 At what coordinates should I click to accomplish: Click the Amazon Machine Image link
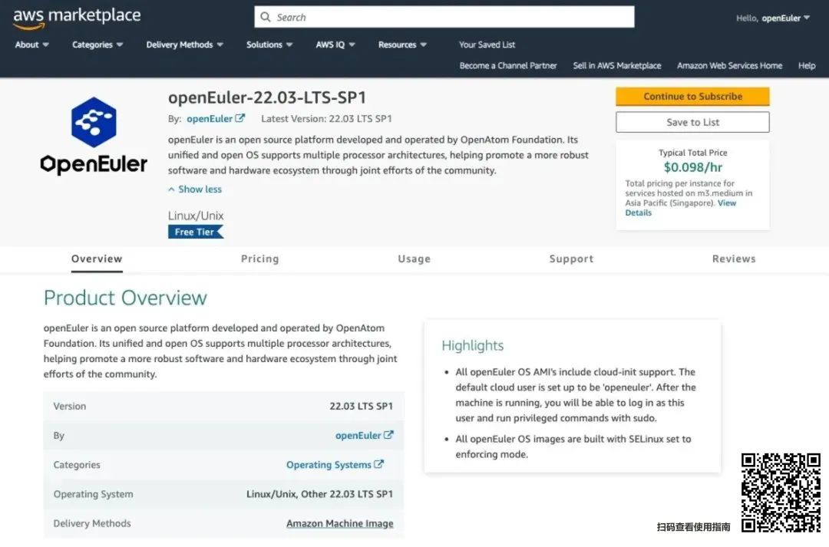tap(339, 523)
